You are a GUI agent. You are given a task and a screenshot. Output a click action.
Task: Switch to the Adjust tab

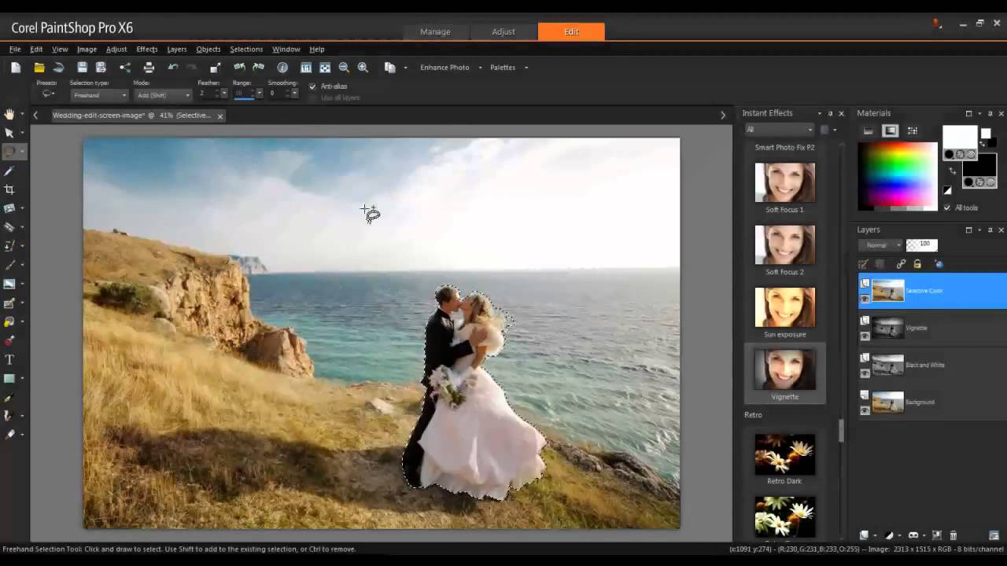(503, 31)
